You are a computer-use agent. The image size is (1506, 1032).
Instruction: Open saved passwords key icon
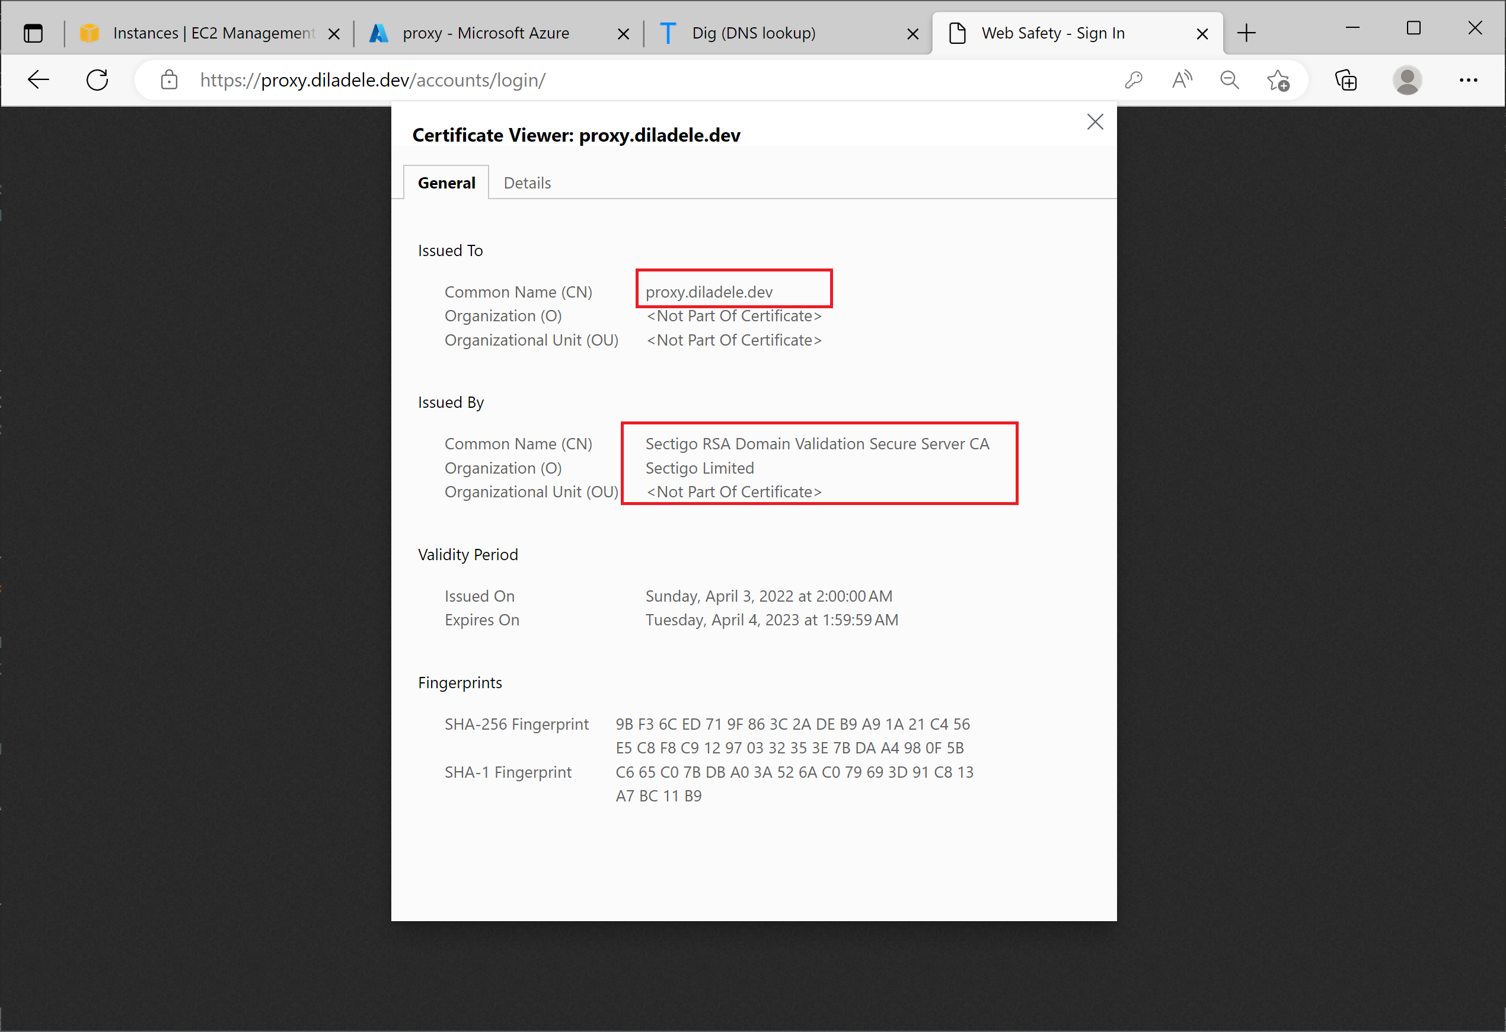click(1134, 79)
